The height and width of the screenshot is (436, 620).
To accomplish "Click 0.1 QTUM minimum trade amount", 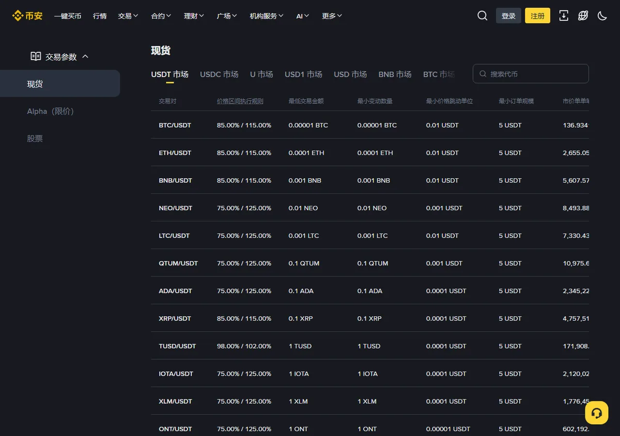I will [304, 263].
